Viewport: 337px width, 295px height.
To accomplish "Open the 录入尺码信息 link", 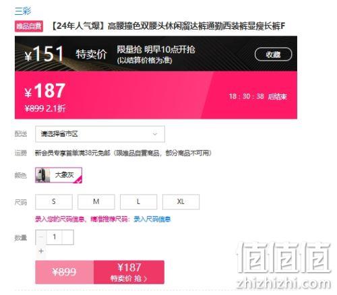I will tap(152, 219).
